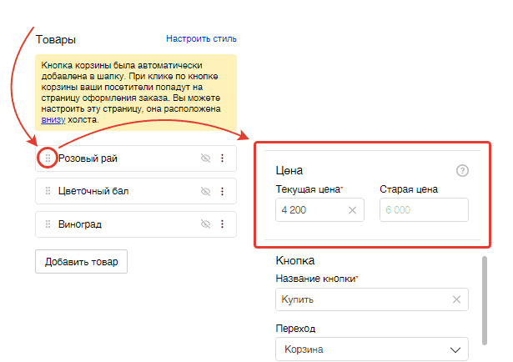Select the Виноград product row
Screen dimensions: 513x362
click(x=136, y=224)
